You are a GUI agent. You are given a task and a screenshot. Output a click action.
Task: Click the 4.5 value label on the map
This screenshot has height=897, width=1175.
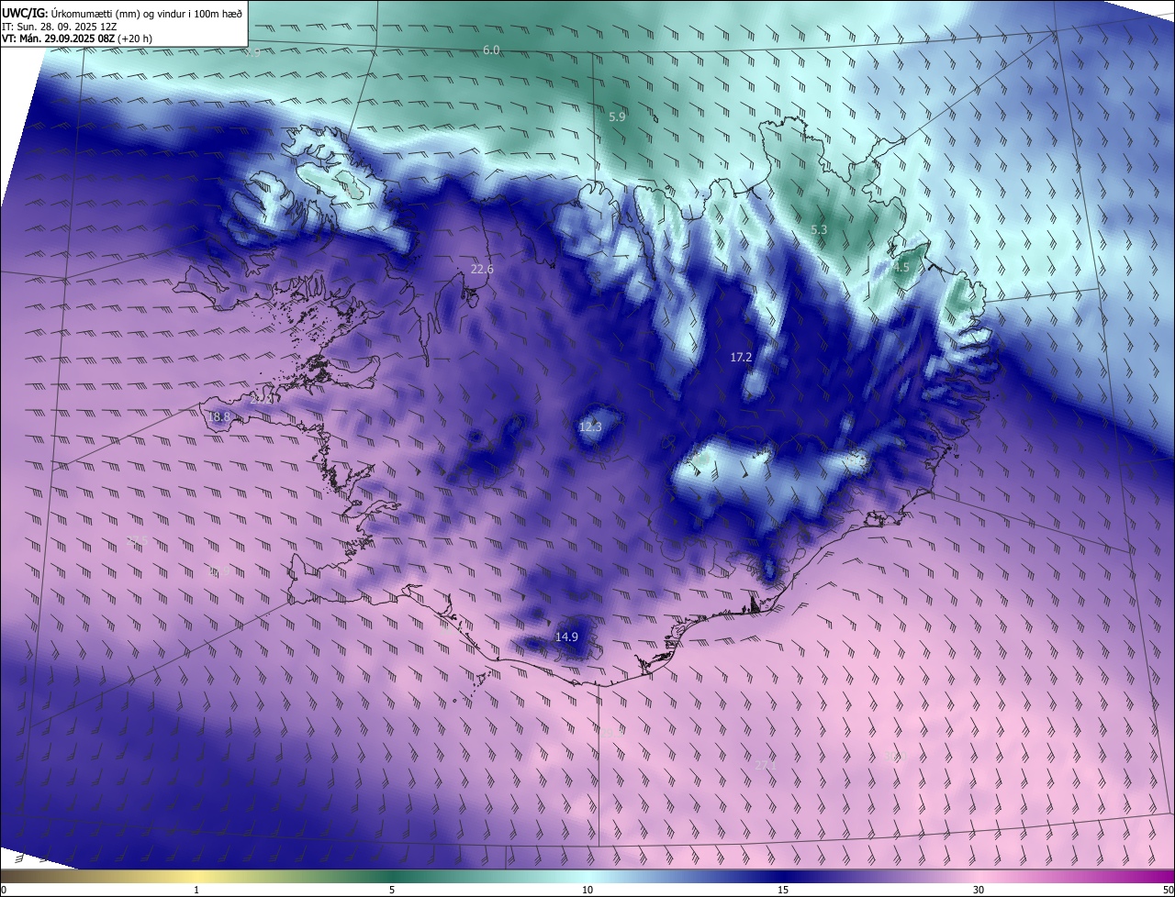pos(901,268)
